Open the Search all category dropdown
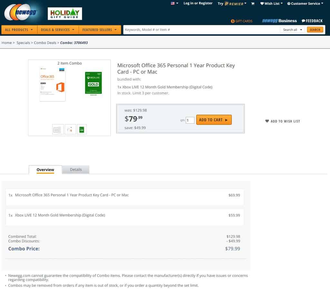330x289 pixels. tap(293, 30)
